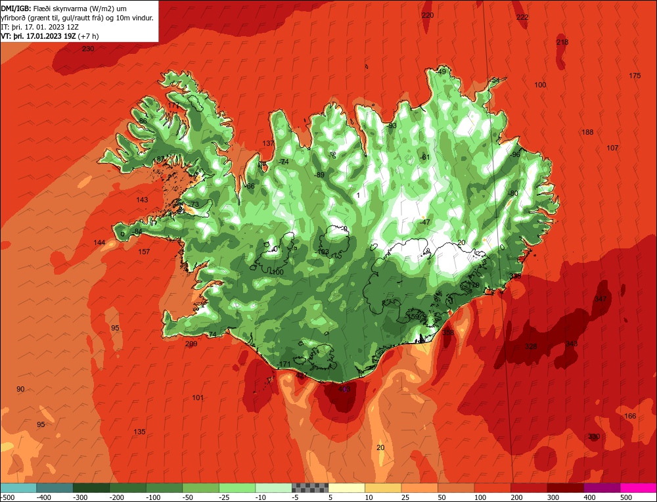Click the purple legend swatch between 400 and 500

click(602, 488)
